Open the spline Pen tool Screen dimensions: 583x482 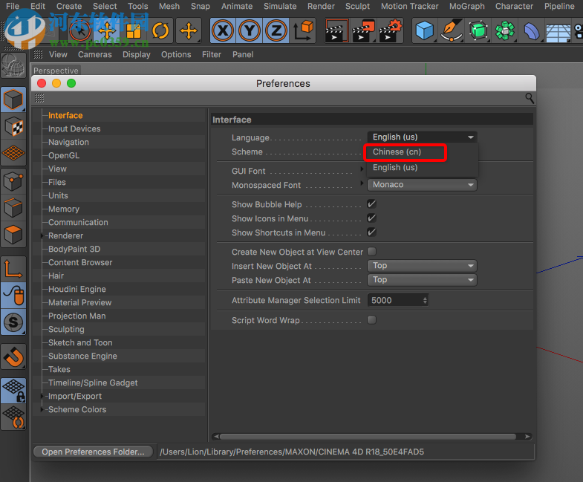452,30
